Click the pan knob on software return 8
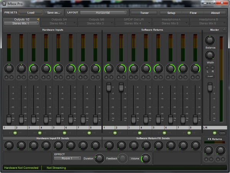The height and width of the screenshot is (173, 230). (195, 69)
